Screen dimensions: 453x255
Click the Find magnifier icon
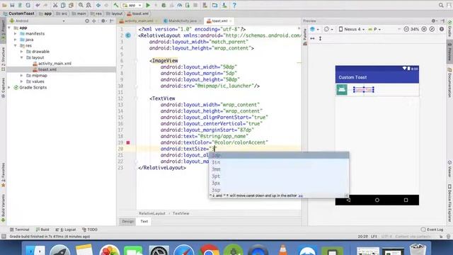tap(81, 5)
